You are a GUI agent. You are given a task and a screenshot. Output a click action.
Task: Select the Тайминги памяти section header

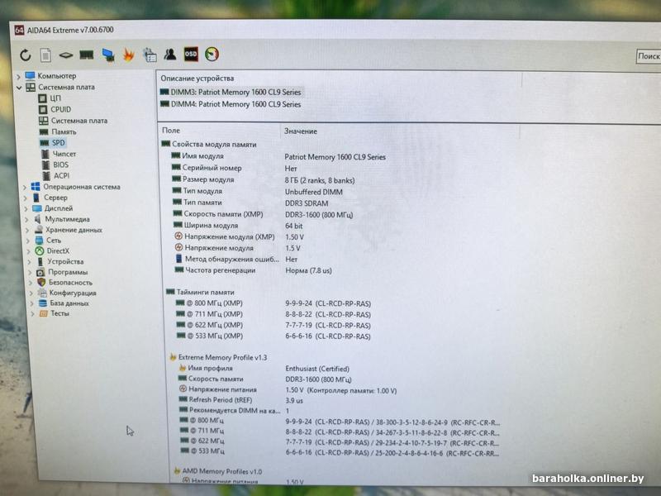tap(200, 292)
